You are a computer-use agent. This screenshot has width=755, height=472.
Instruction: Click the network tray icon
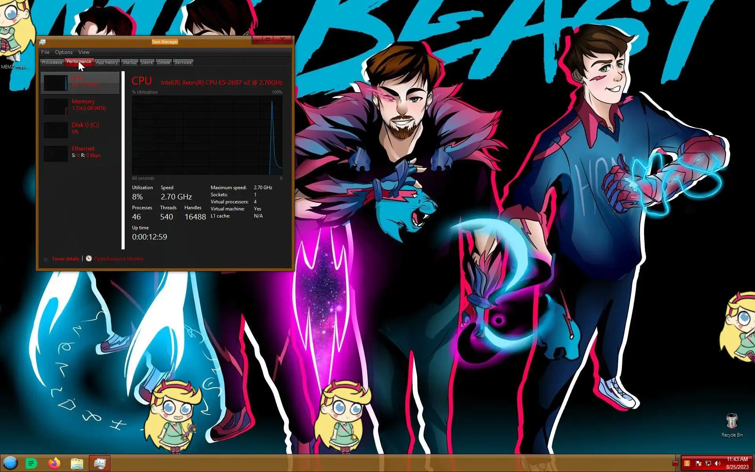coord(708,463)
